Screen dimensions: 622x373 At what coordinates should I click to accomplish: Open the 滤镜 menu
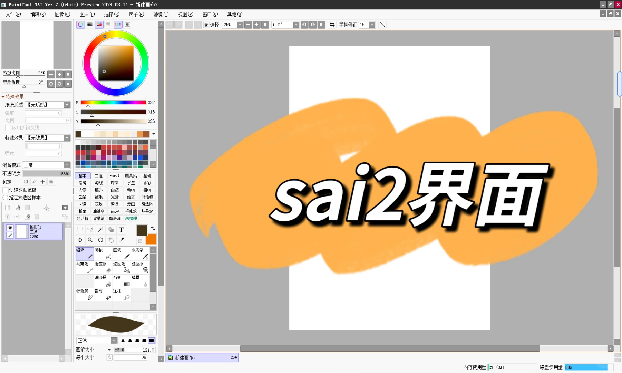click(x=160, y=14)
